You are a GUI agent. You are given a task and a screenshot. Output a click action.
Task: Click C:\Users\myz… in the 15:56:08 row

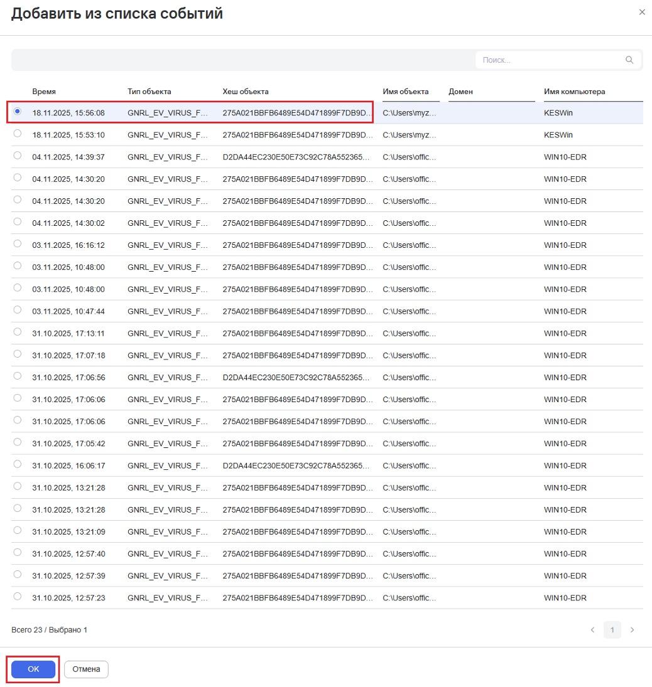click(410, 112)
